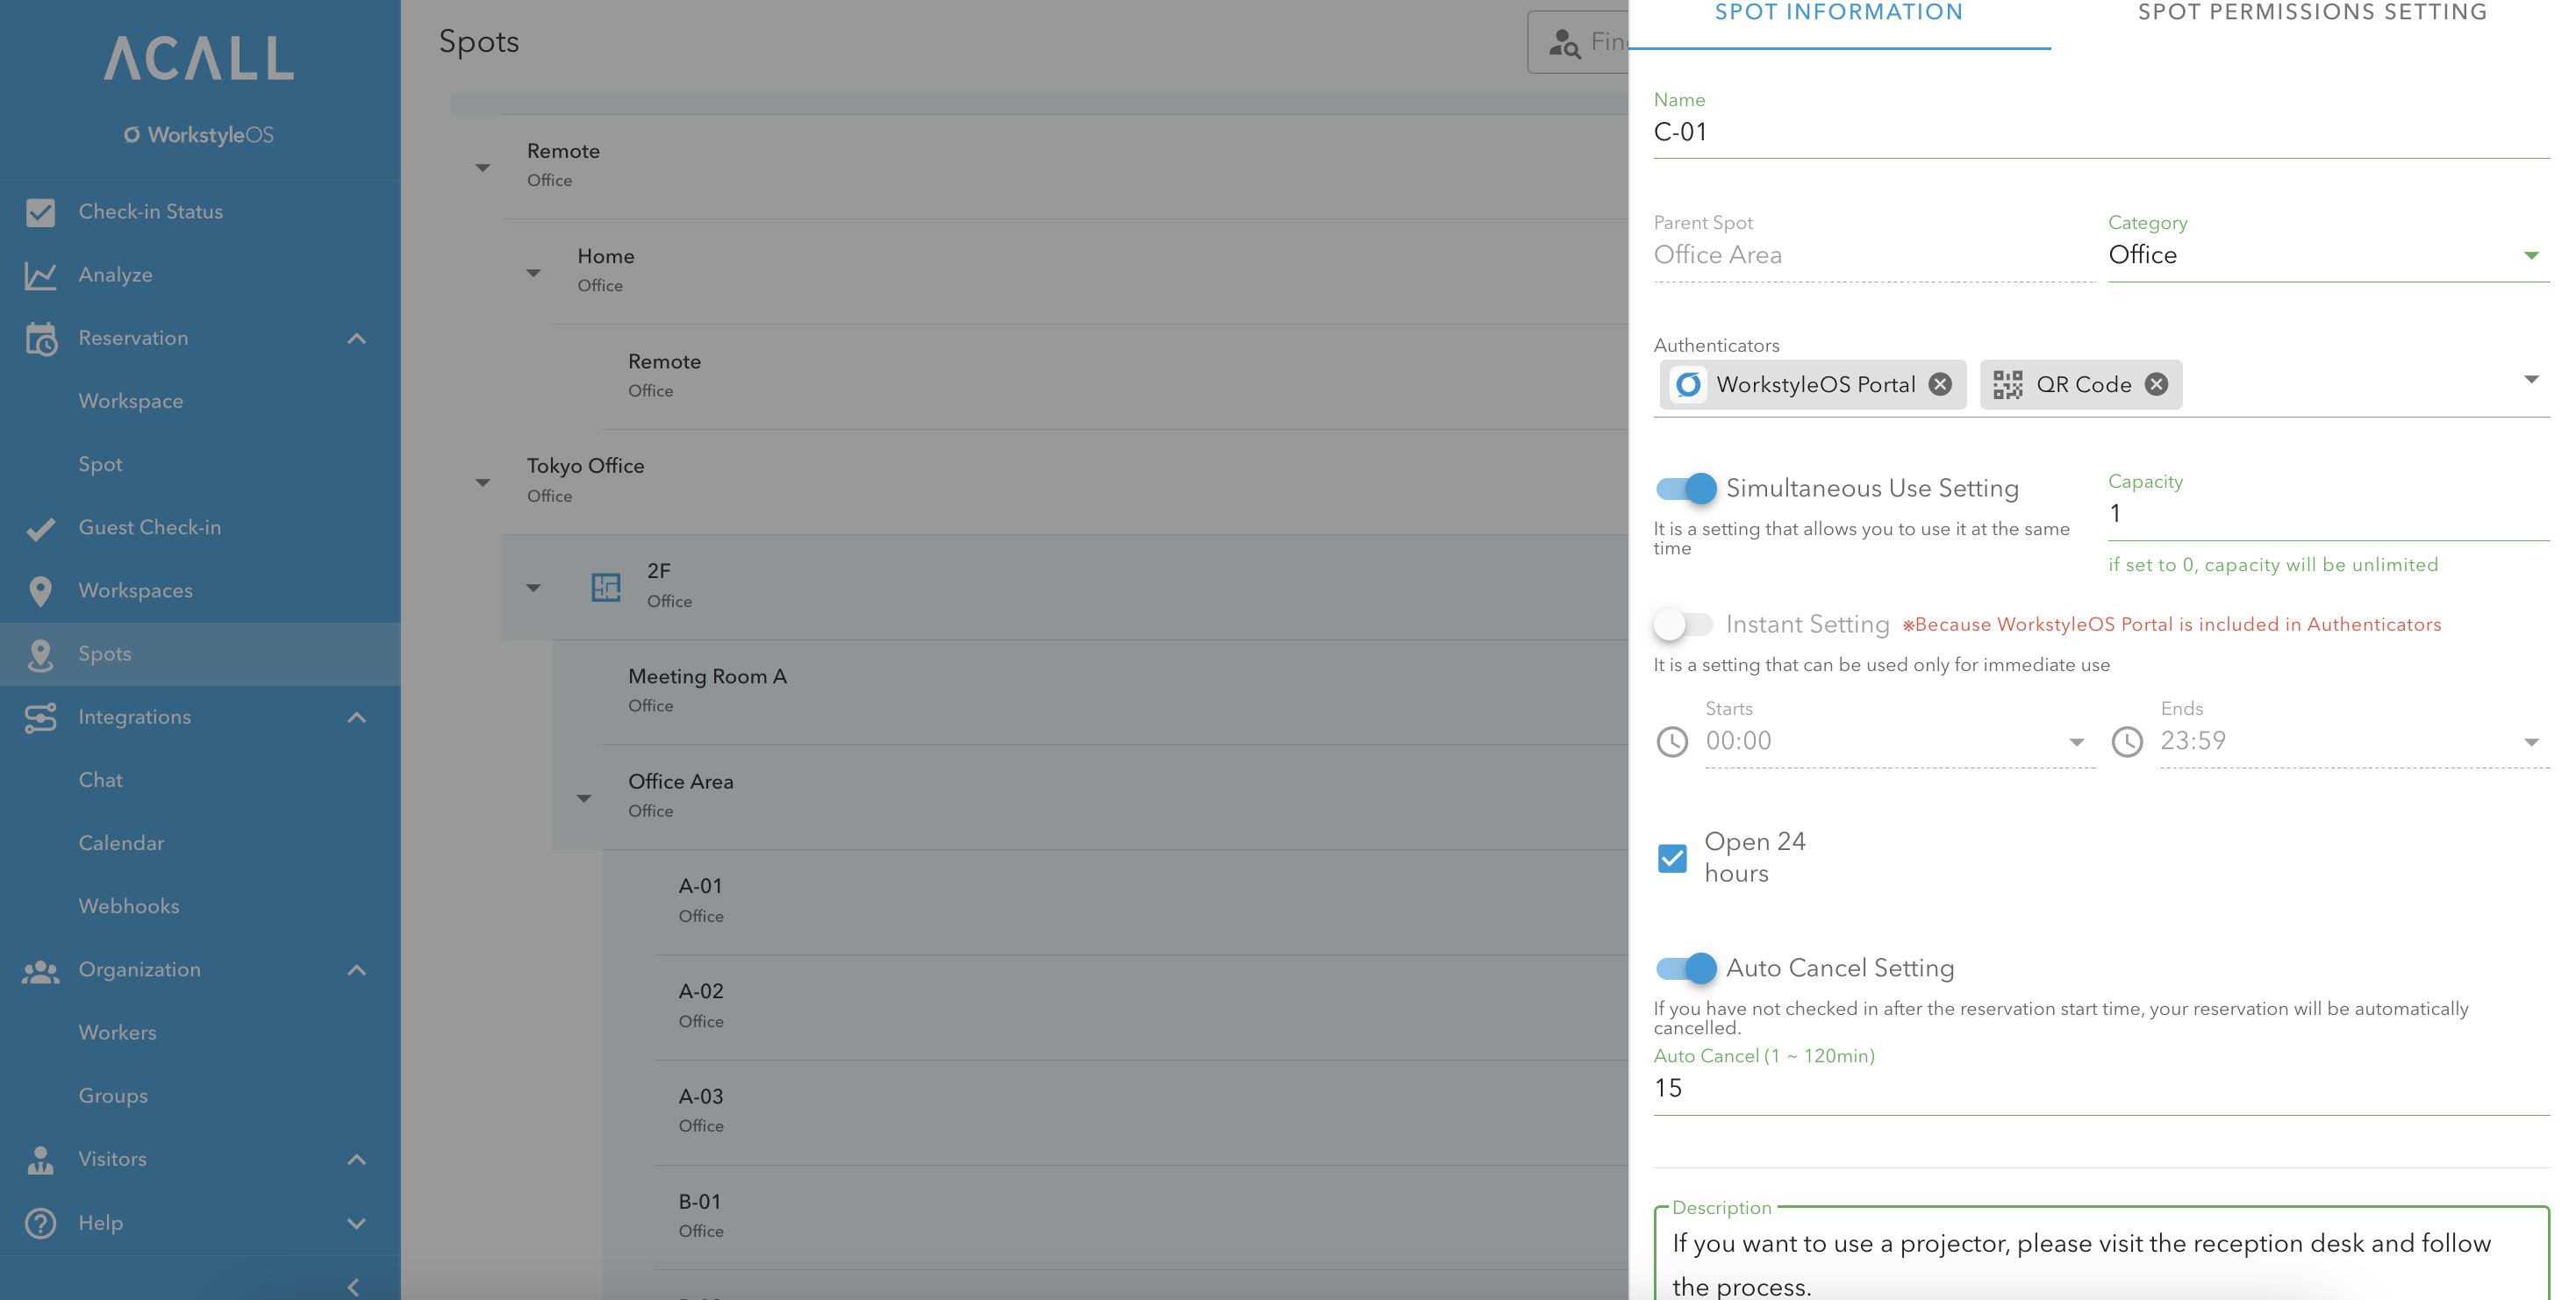This screenshot has width=2576, height=1300.
Task: Collapse the Integrations menu section
Action: pos(356,718)
